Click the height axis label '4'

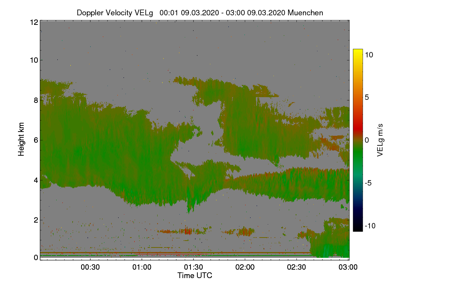point(36,180)
